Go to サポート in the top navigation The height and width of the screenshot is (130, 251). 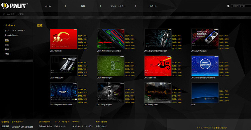[153, 6]
